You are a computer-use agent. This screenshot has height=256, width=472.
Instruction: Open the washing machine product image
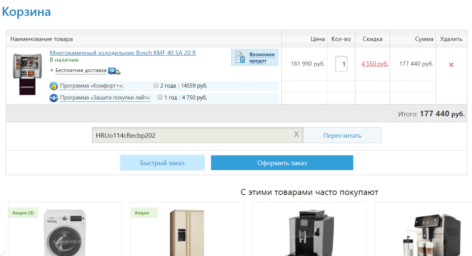(x=64, y=232)
